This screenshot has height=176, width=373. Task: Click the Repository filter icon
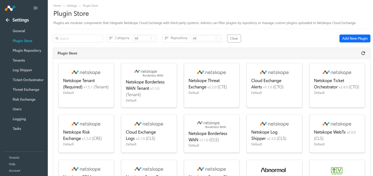[x=166, y=38]
